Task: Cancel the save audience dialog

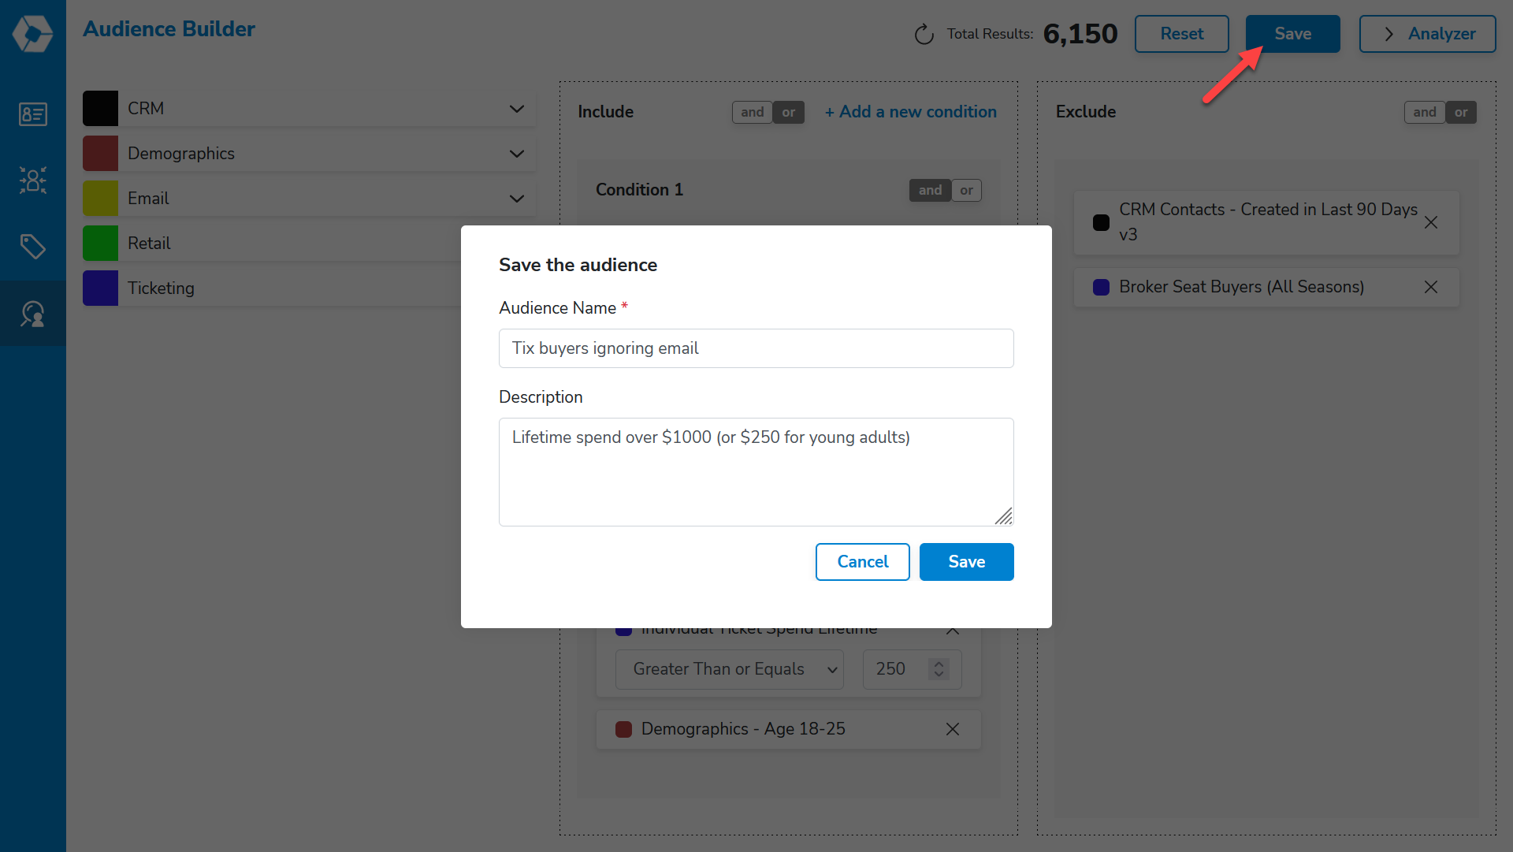Action: pos(862,562)
